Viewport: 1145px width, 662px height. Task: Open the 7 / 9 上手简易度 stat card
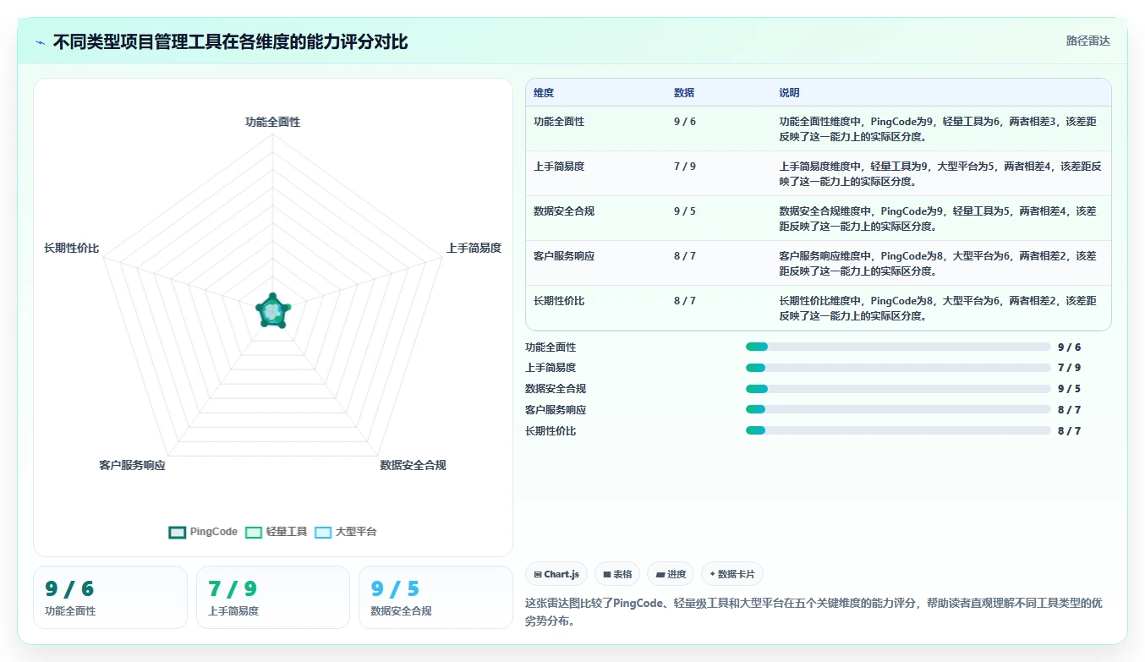(272, 597)
